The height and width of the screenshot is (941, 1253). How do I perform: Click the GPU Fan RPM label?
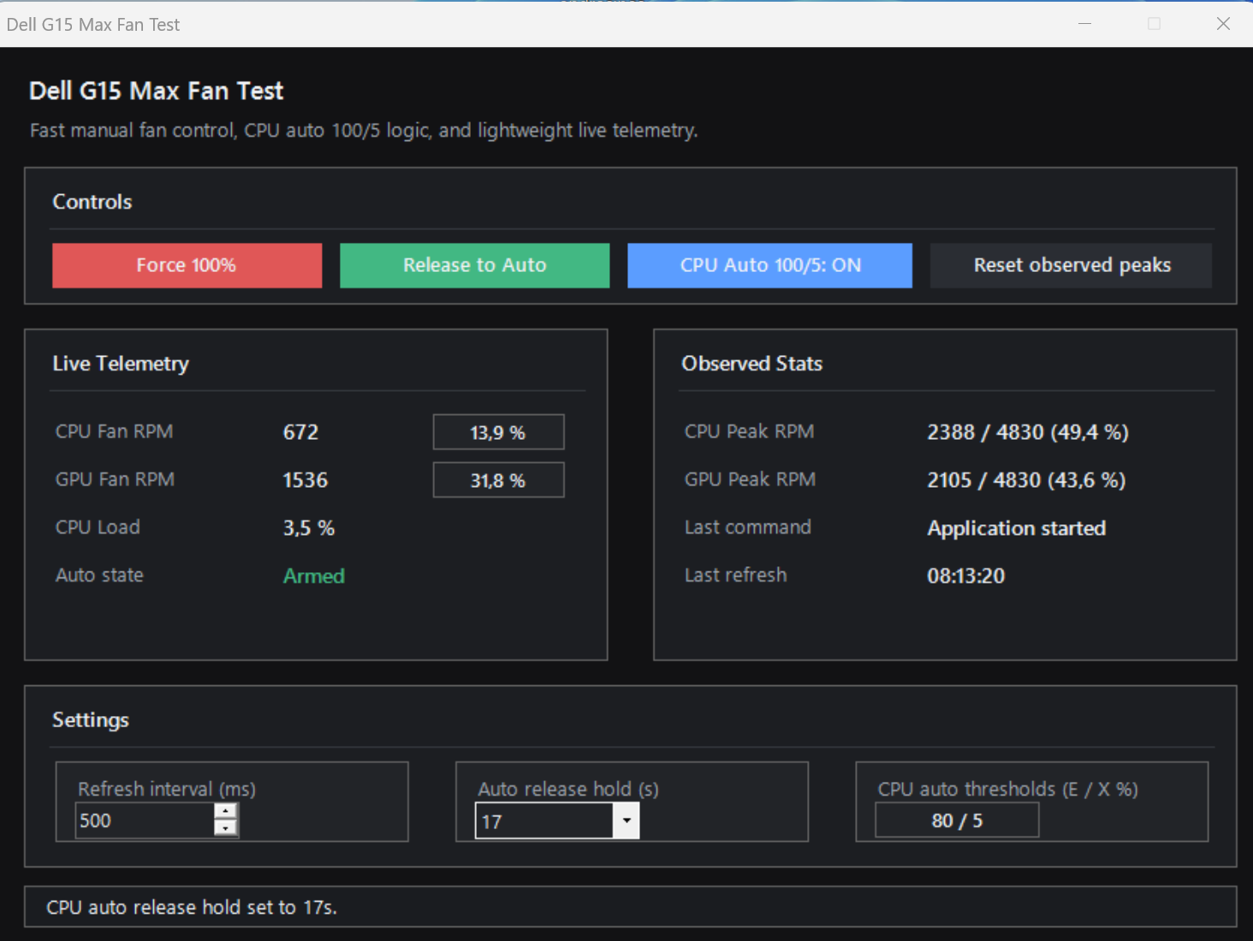[x=115, y=479]
